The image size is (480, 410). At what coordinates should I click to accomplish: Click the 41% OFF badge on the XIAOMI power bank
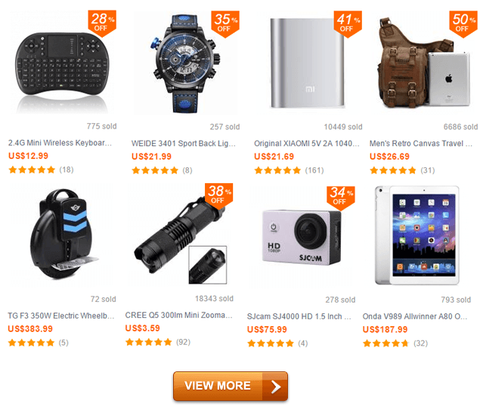[348, 24]
